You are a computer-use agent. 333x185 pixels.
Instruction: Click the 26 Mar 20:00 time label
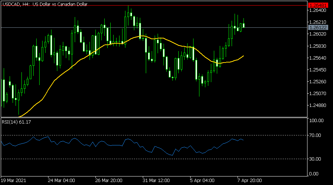[109, 181]
